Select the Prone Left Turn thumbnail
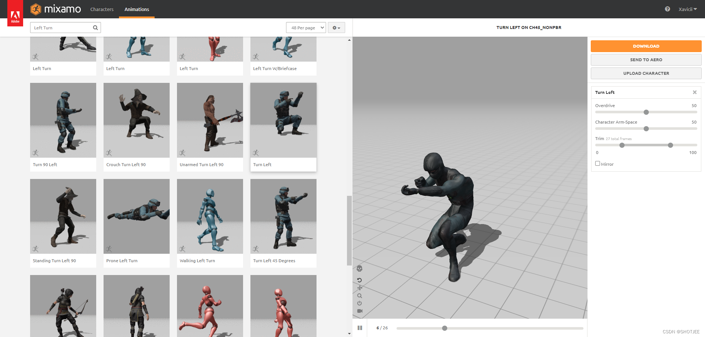This screenshot has height=337, width=705. tap(137, 216)
